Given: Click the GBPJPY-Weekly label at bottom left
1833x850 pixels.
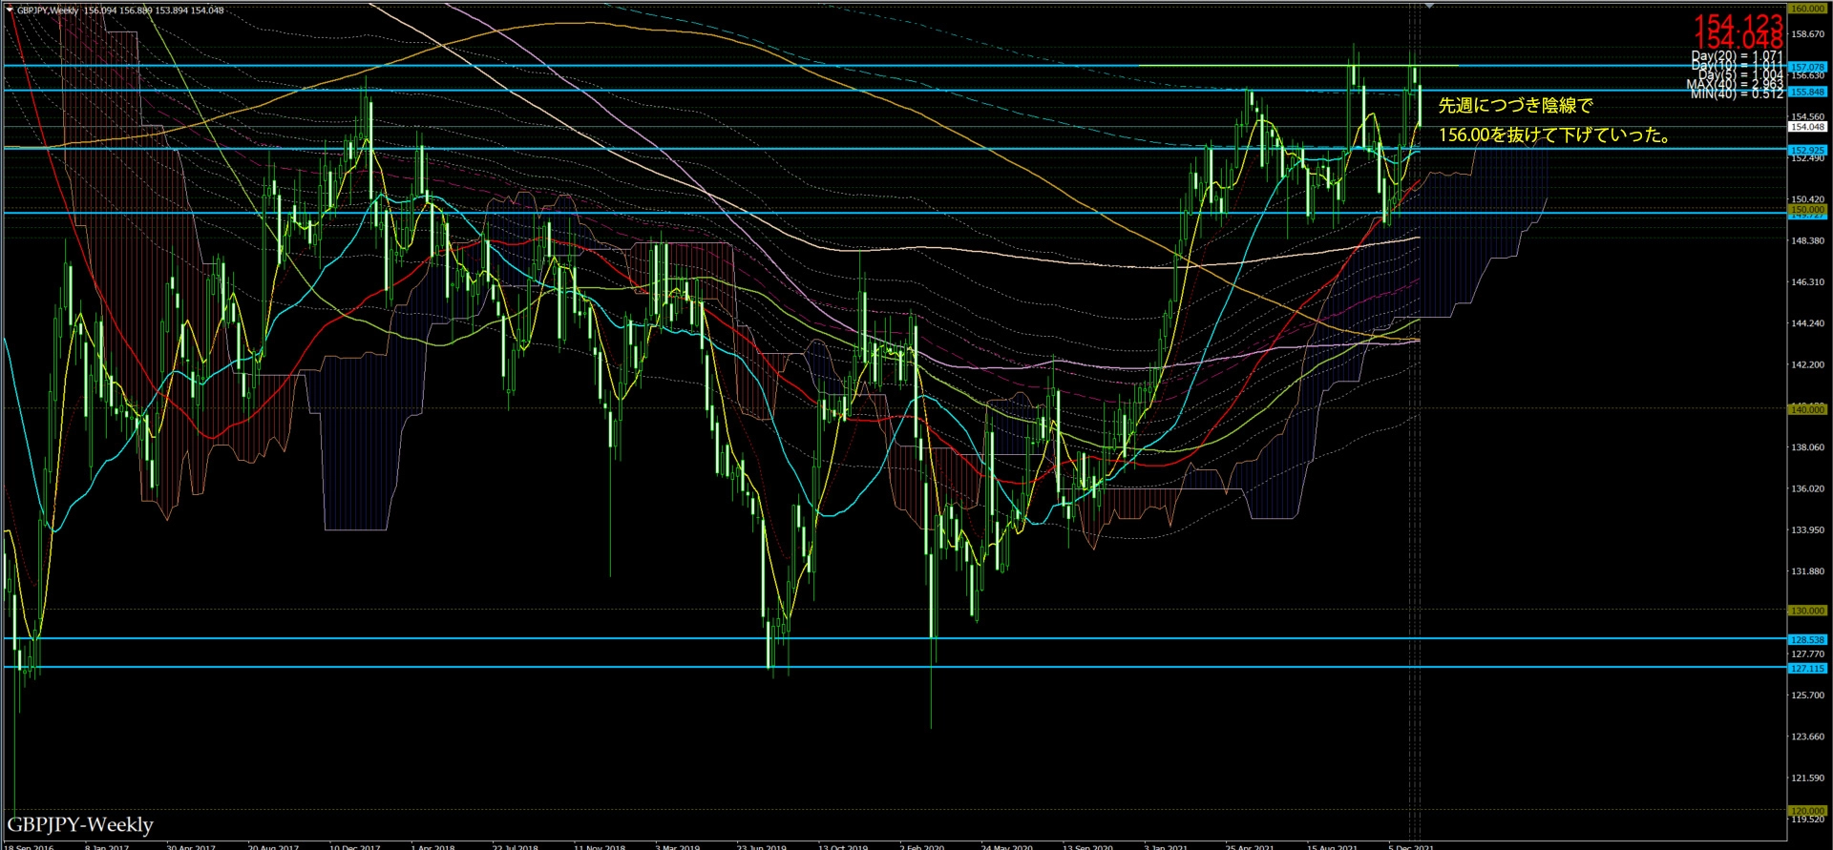Looking at the screenshot, I should point(80,824).
